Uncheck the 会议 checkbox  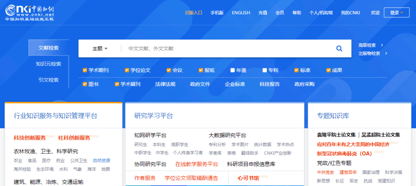169,70
